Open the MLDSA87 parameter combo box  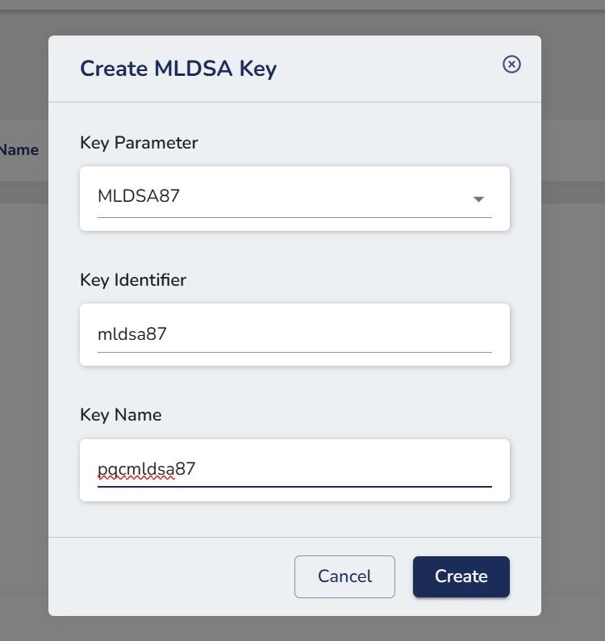point(294,197)
